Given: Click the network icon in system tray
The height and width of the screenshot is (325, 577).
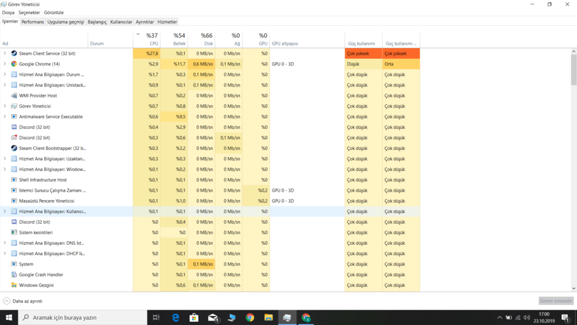Looking at the screenshot, I should tap(518, 318).
